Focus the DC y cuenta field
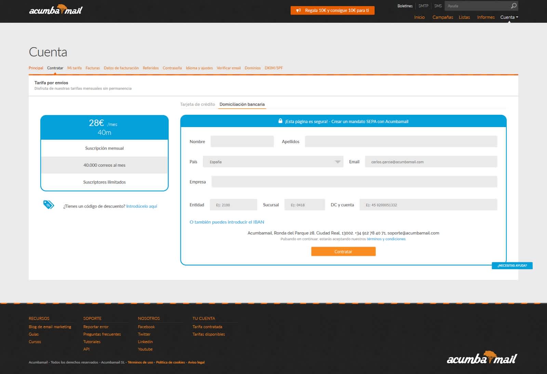 [x=428, y=205]
